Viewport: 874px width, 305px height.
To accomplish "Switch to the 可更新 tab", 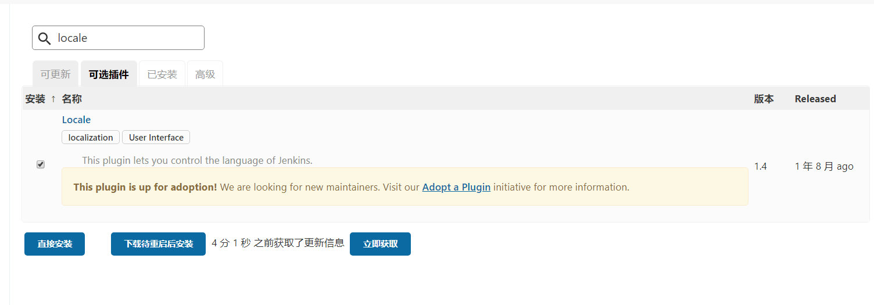I will point(55,74).
